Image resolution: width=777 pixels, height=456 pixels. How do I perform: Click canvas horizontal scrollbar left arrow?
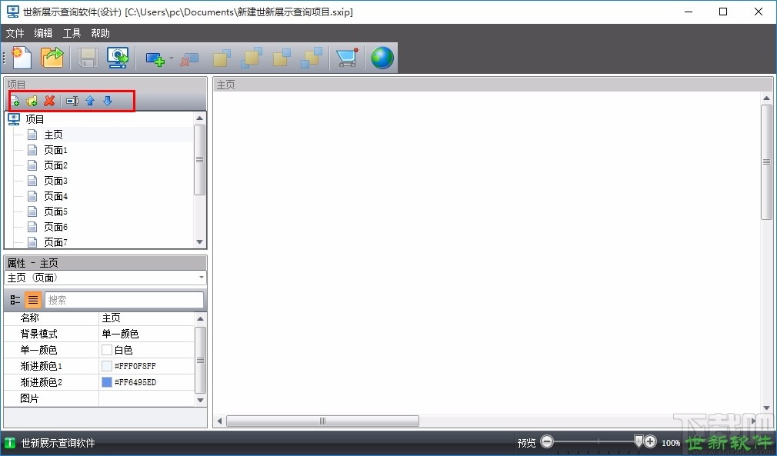(219, 421)
